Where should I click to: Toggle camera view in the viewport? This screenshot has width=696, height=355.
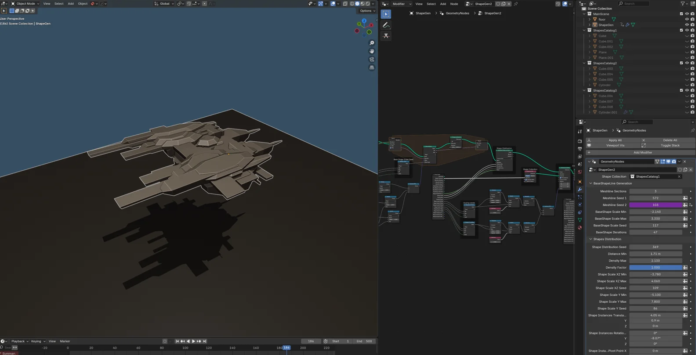click(372, 59)
